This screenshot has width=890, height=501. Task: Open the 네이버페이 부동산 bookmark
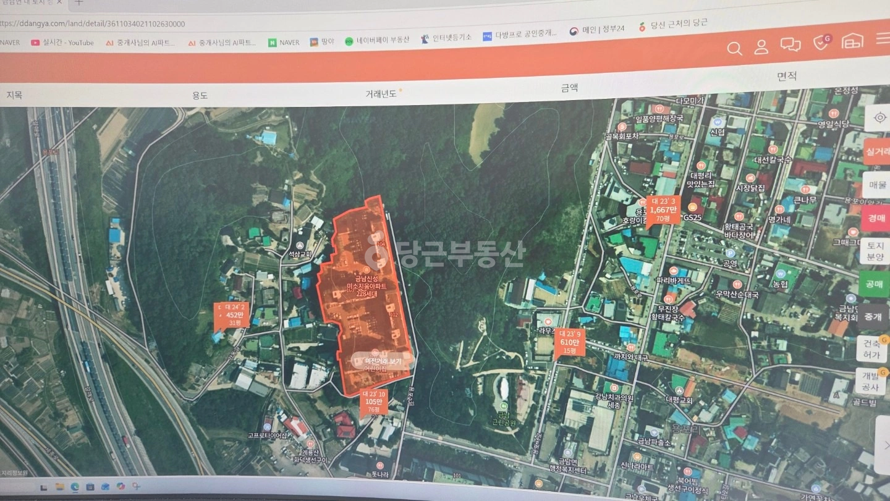point(377,40)
